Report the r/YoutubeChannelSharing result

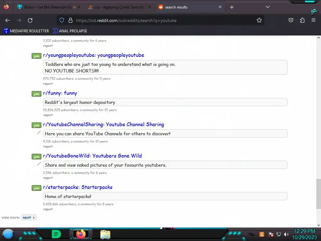pyautogui.click(x=48, y=146)
